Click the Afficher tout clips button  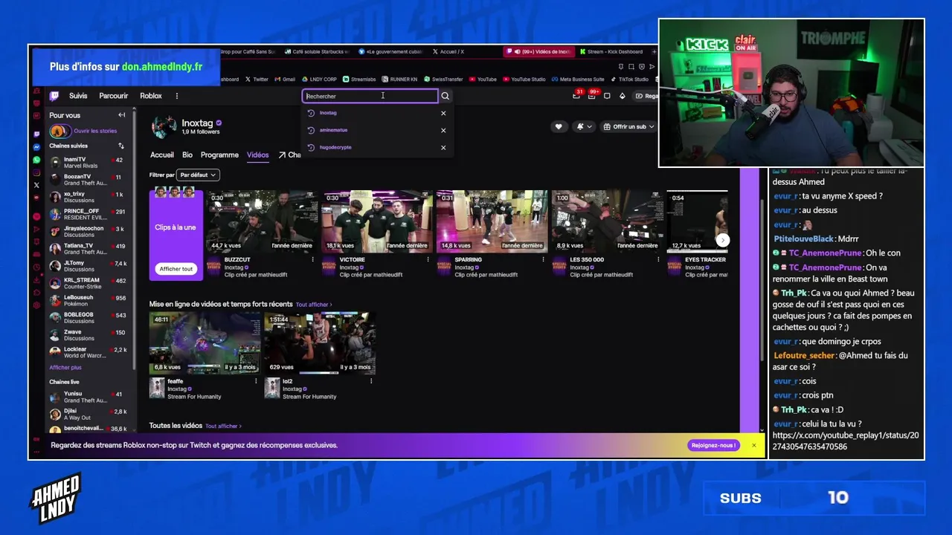coord(176,269)
